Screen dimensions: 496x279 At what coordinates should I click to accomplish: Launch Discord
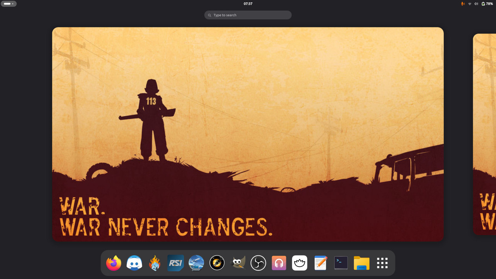134,263
